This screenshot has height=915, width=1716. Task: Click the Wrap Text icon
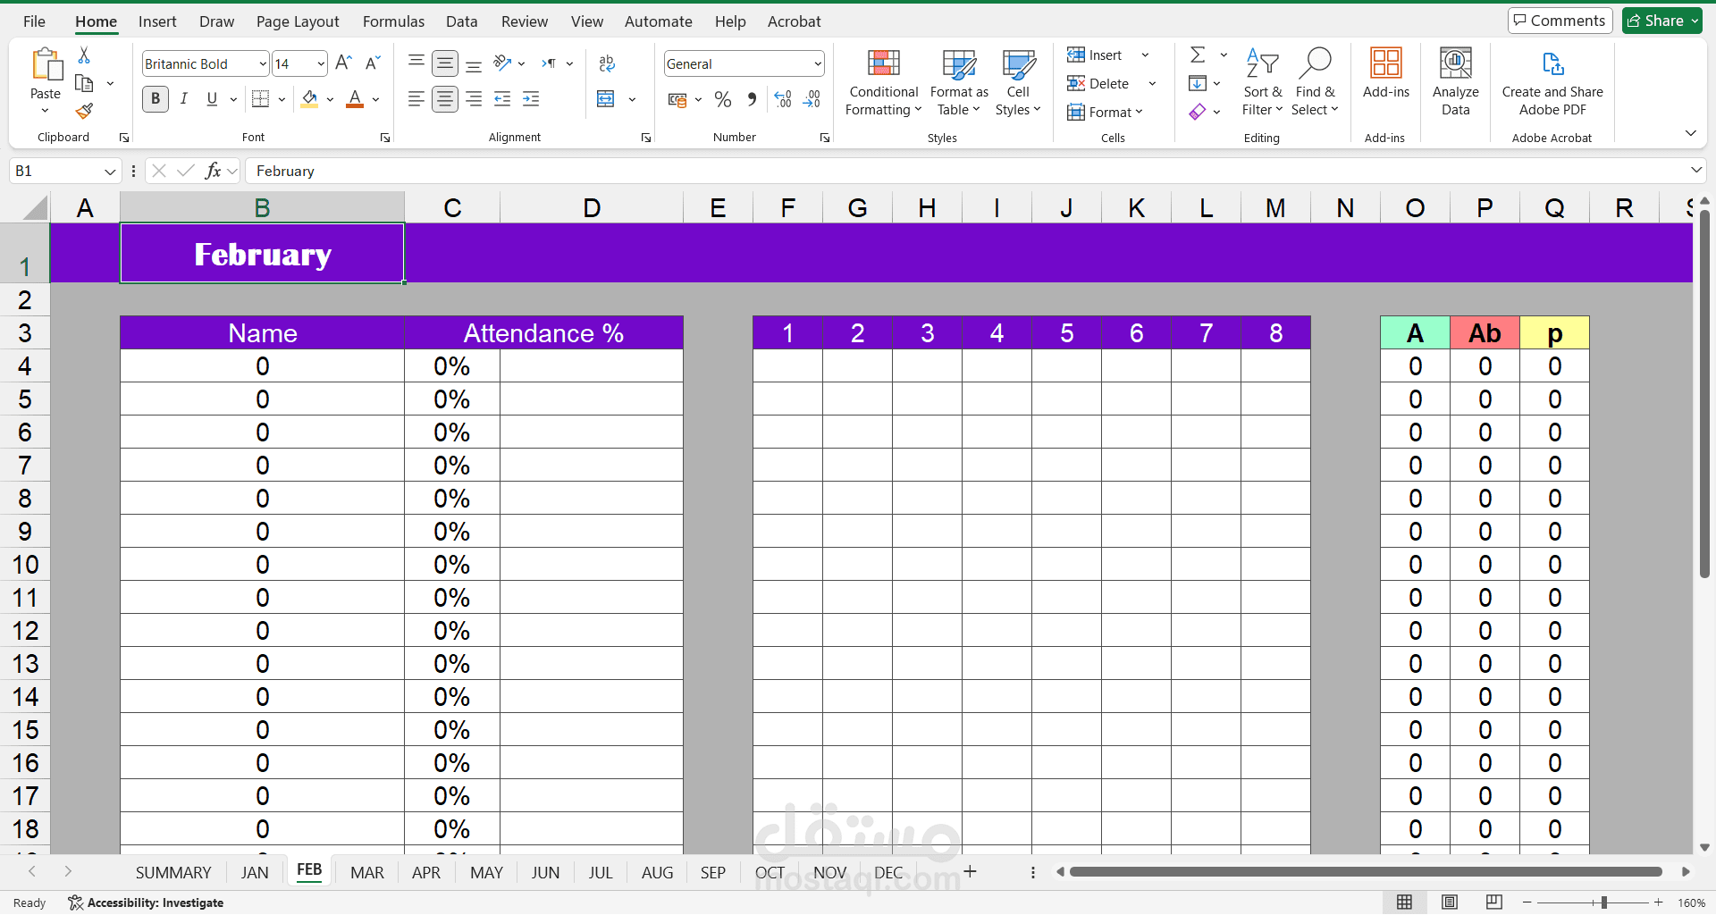tap(606, 63)
